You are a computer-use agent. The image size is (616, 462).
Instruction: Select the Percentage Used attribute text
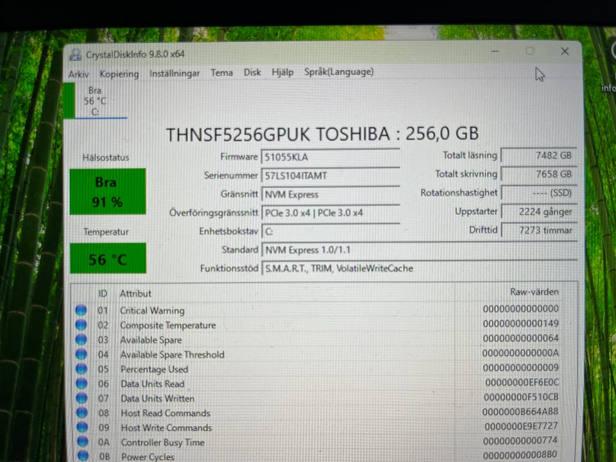click(154, 370)
